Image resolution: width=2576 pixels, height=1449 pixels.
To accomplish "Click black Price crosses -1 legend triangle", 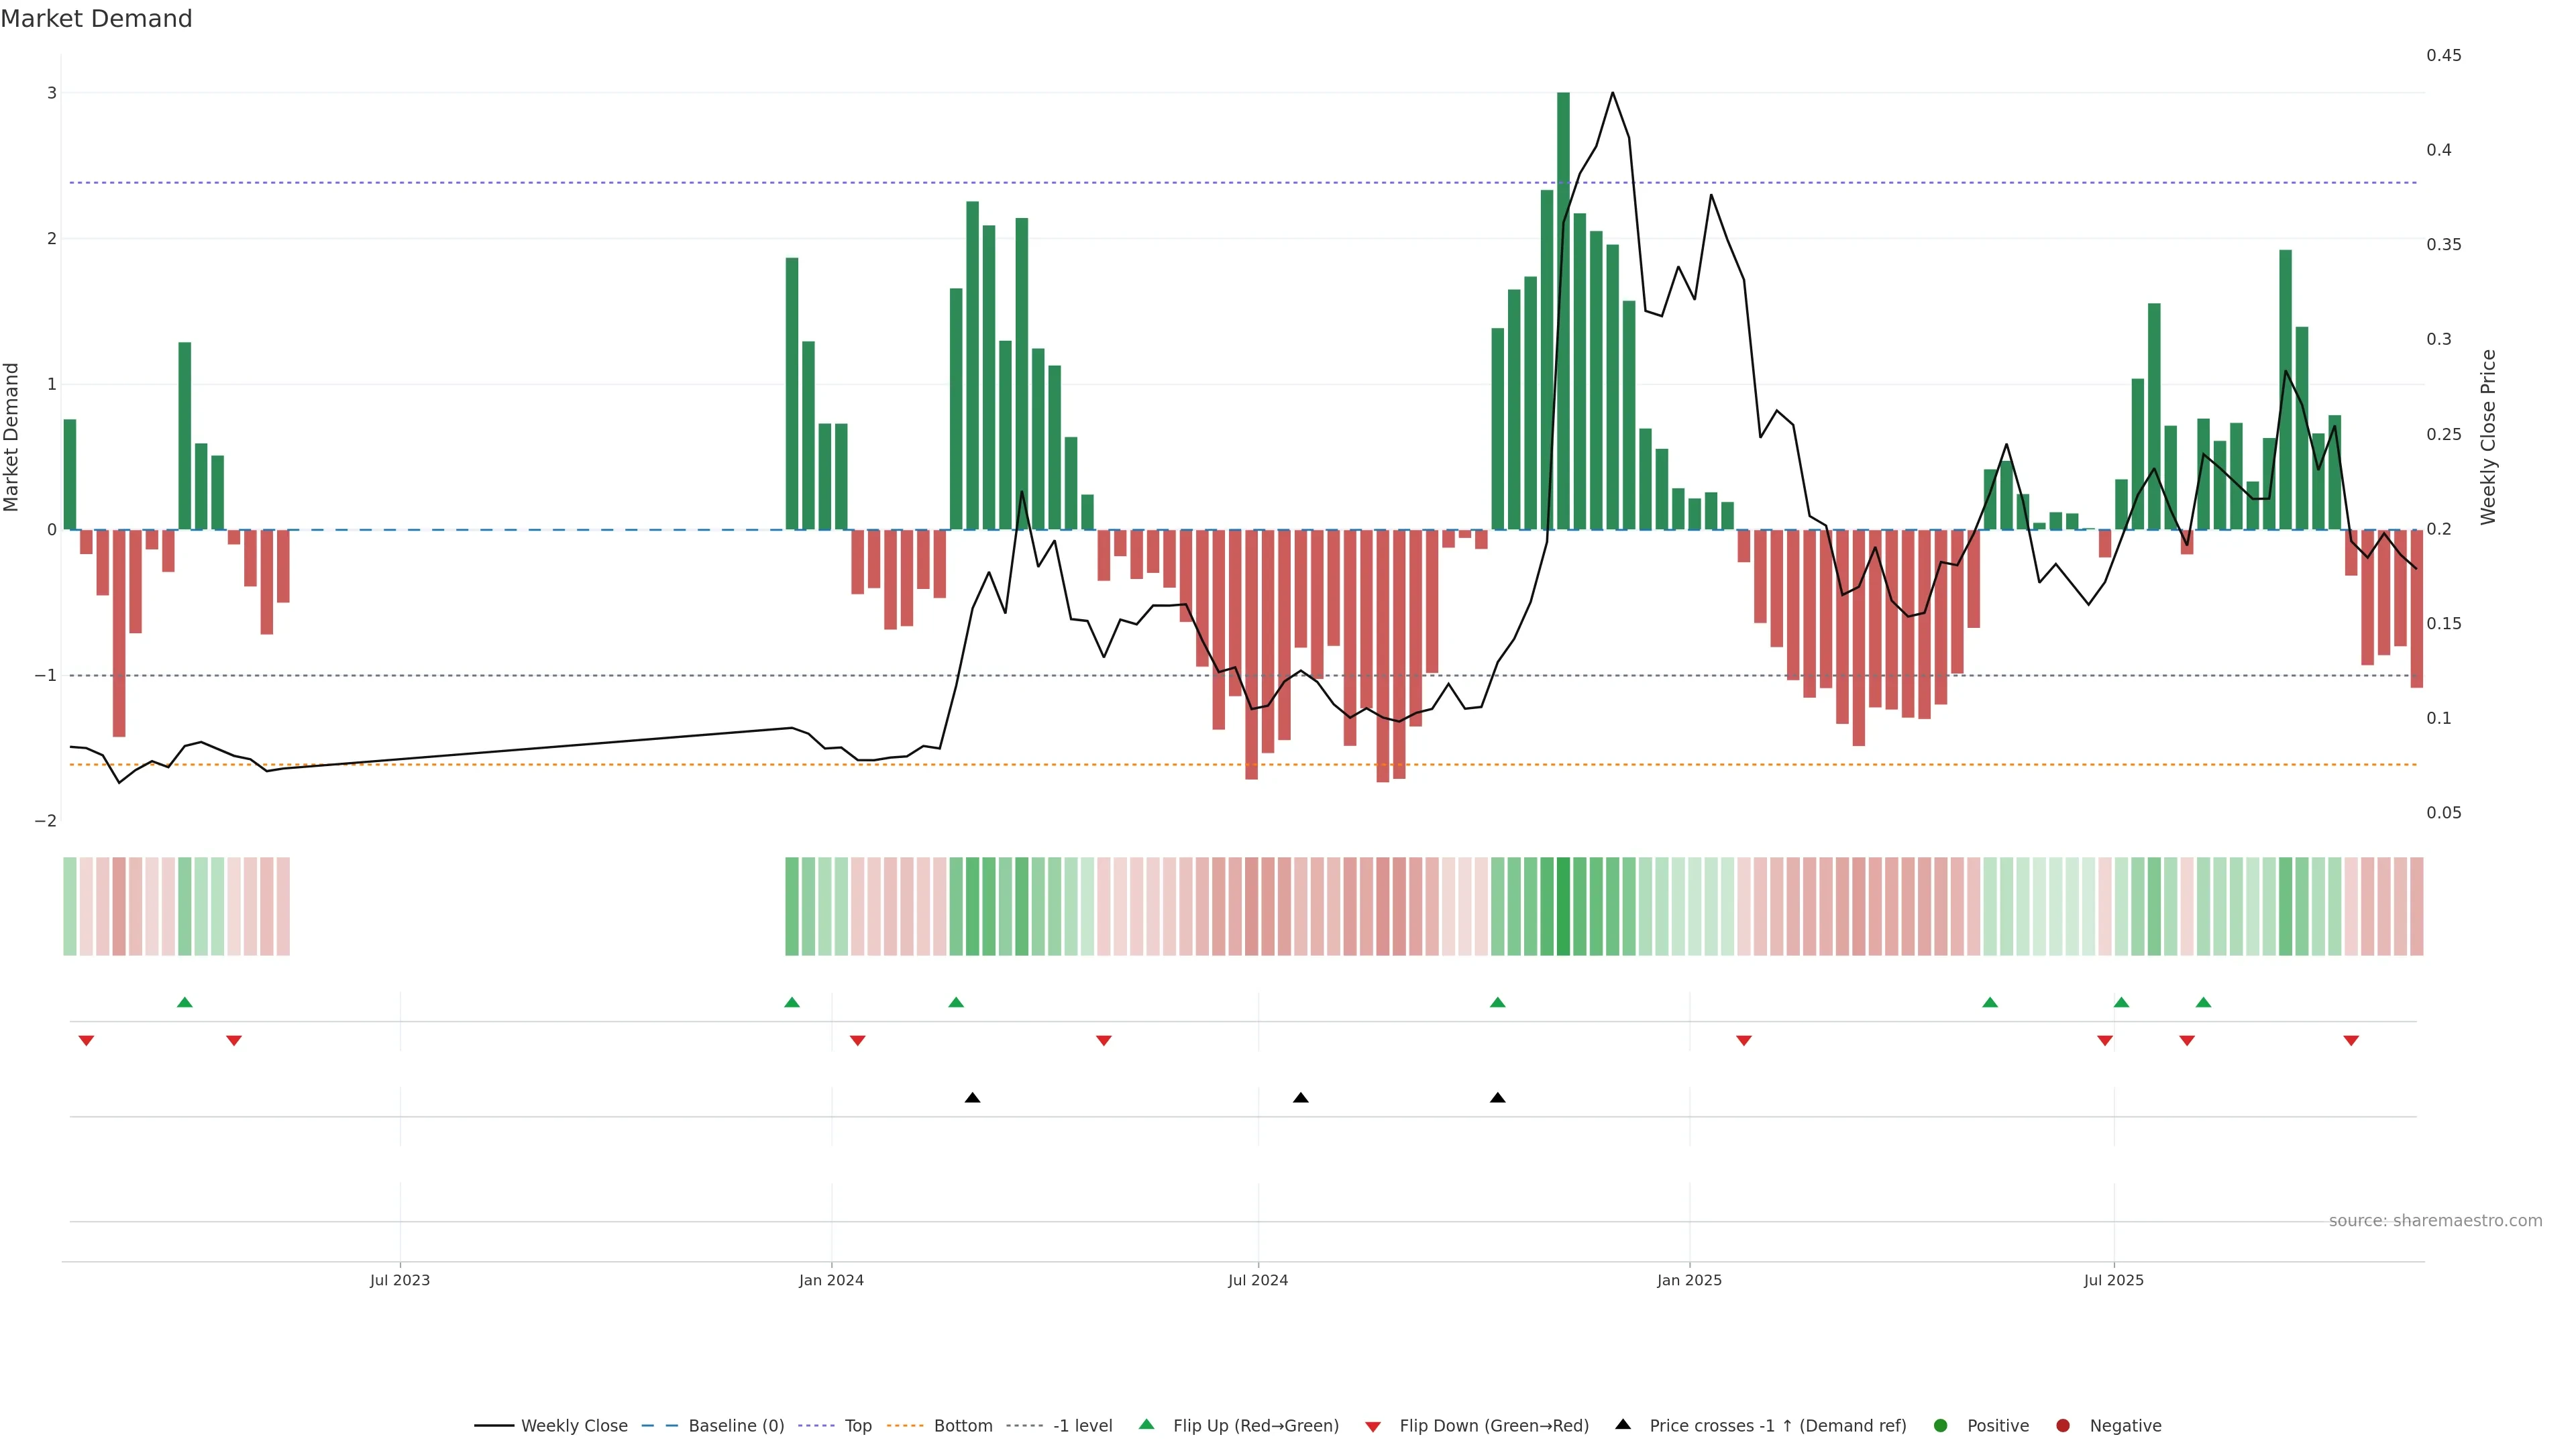I will [1623, 1424].
